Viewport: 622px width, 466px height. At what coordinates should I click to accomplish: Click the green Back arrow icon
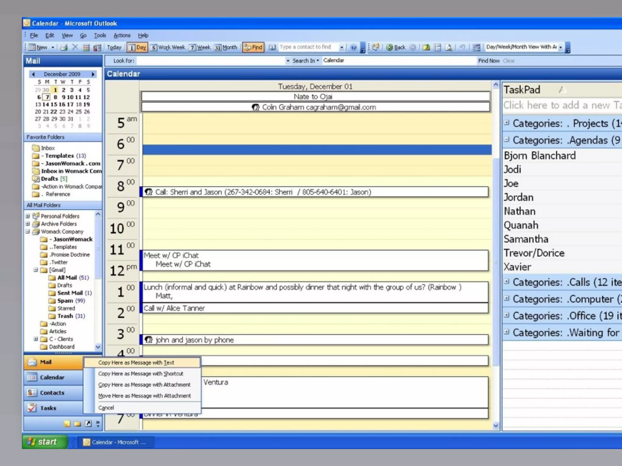[x=390, y=47]
